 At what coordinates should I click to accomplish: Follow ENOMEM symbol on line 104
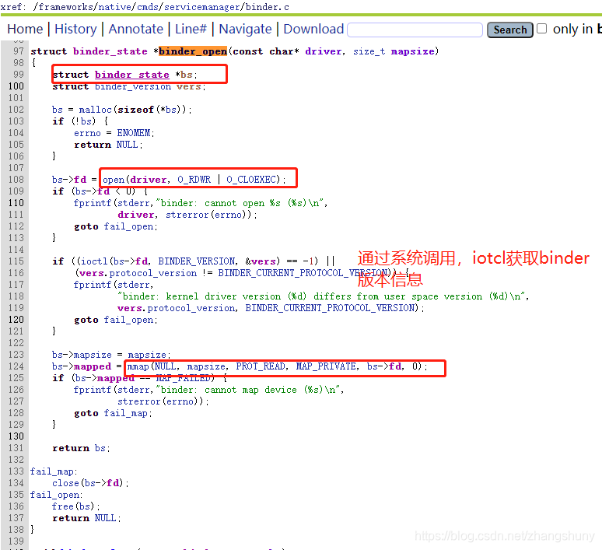pos(134,133)
